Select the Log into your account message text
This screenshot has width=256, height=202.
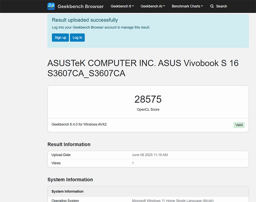[101, 27]
